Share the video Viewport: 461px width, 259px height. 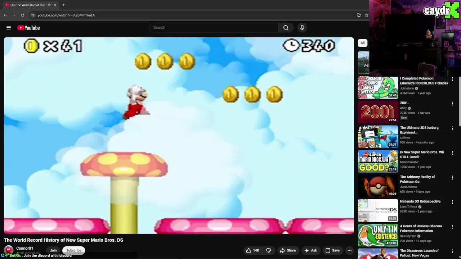point(288,250)
